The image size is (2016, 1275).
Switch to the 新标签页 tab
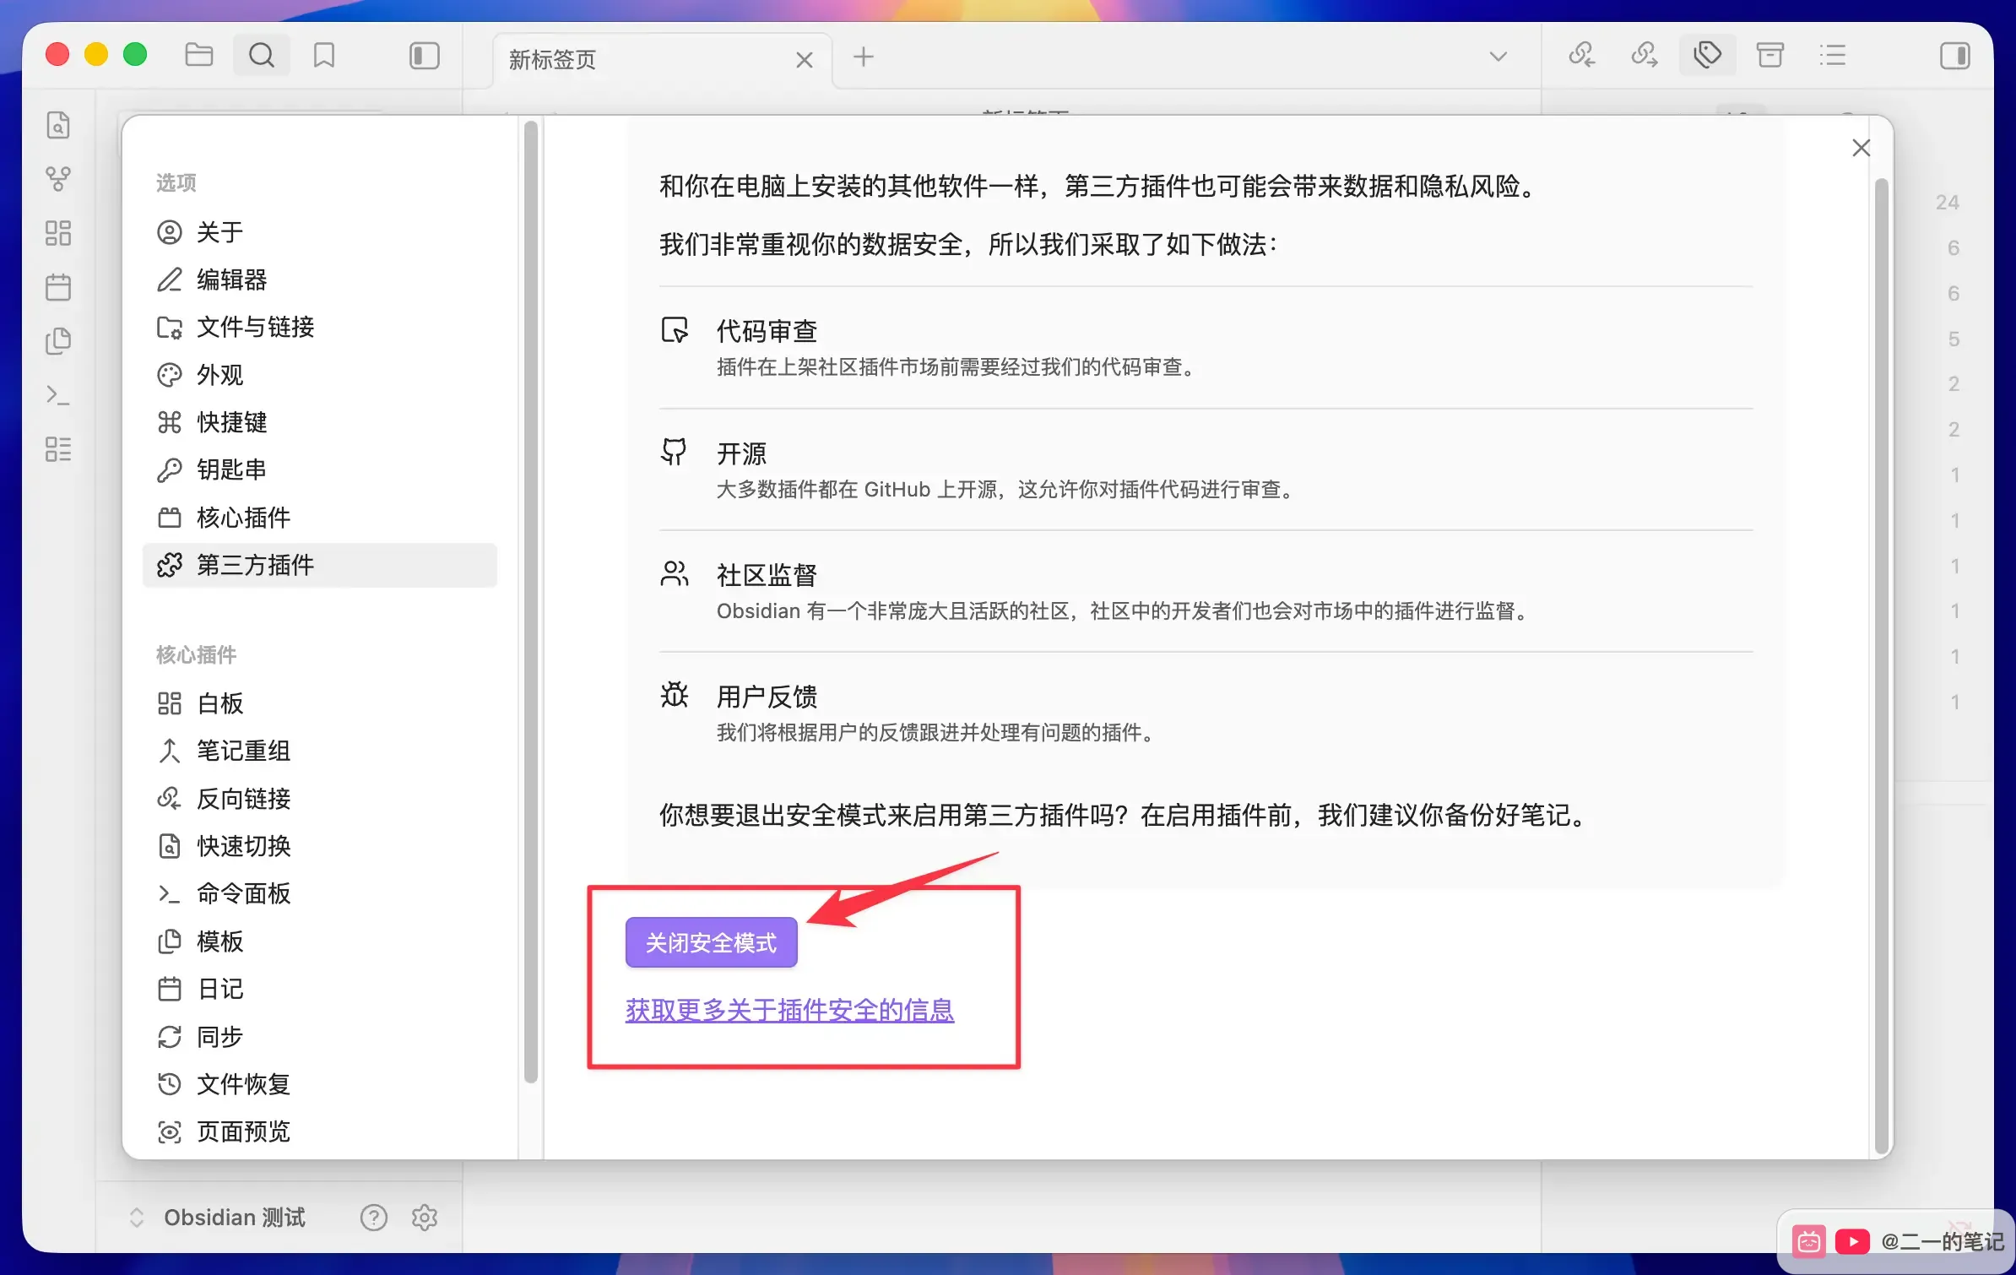point(662,60)
